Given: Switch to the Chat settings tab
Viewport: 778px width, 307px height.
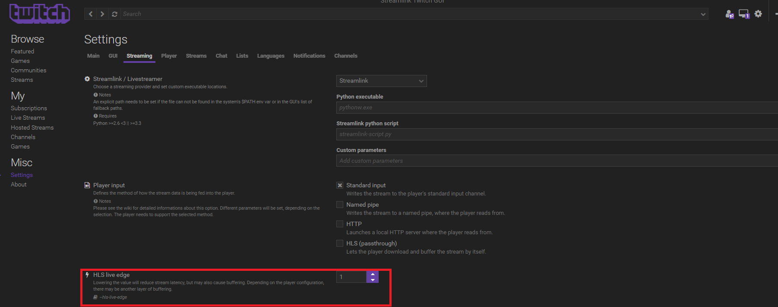Looking at the screenshot, I should tap(221, 56).
